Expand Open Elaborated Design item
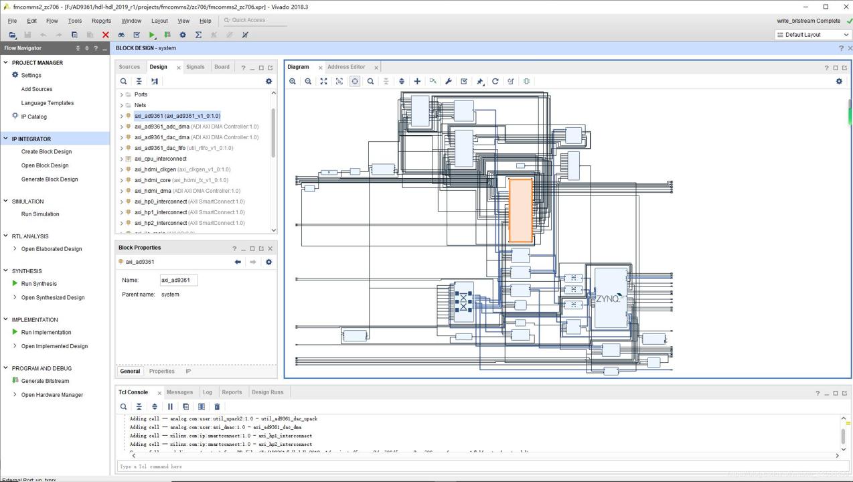Image resolution: width=853 pixels, height=482 pixels. (15, 248)
